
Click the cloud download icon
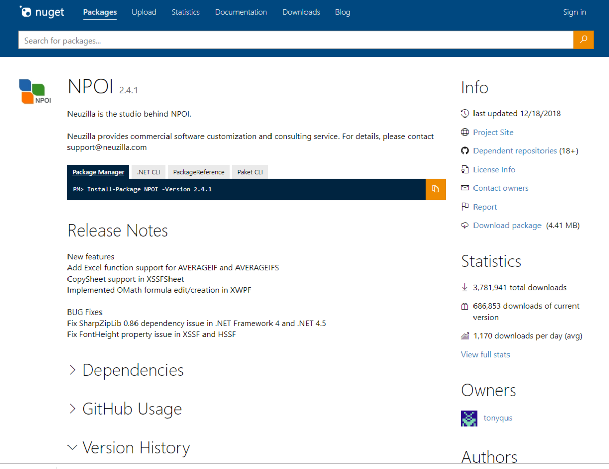[465, 225]
